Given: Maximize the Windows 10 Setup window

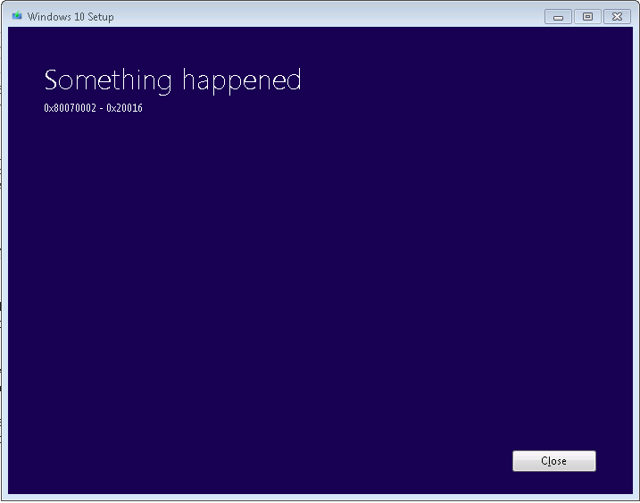Looking at the screenshot, I should (x=587, y=17).
